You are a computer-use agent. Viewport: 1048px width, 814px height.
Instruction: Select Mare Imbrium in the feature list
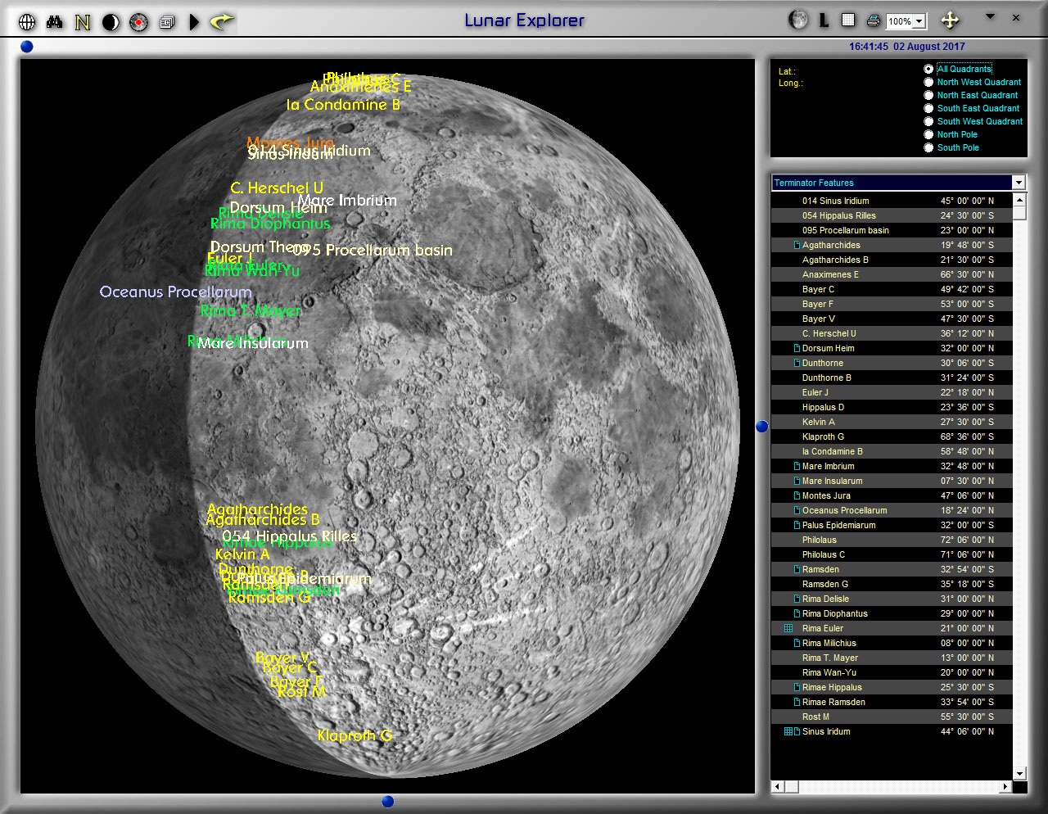[x=828, y=466]
